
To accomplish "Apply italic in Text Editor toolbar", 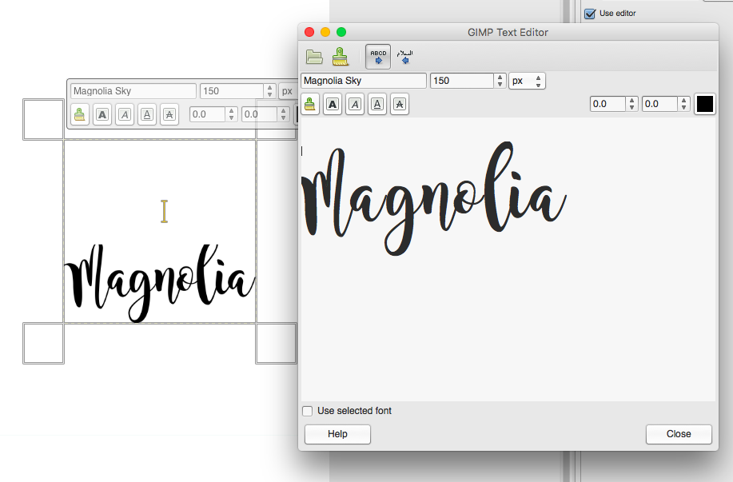I will (x=355, y=104).
